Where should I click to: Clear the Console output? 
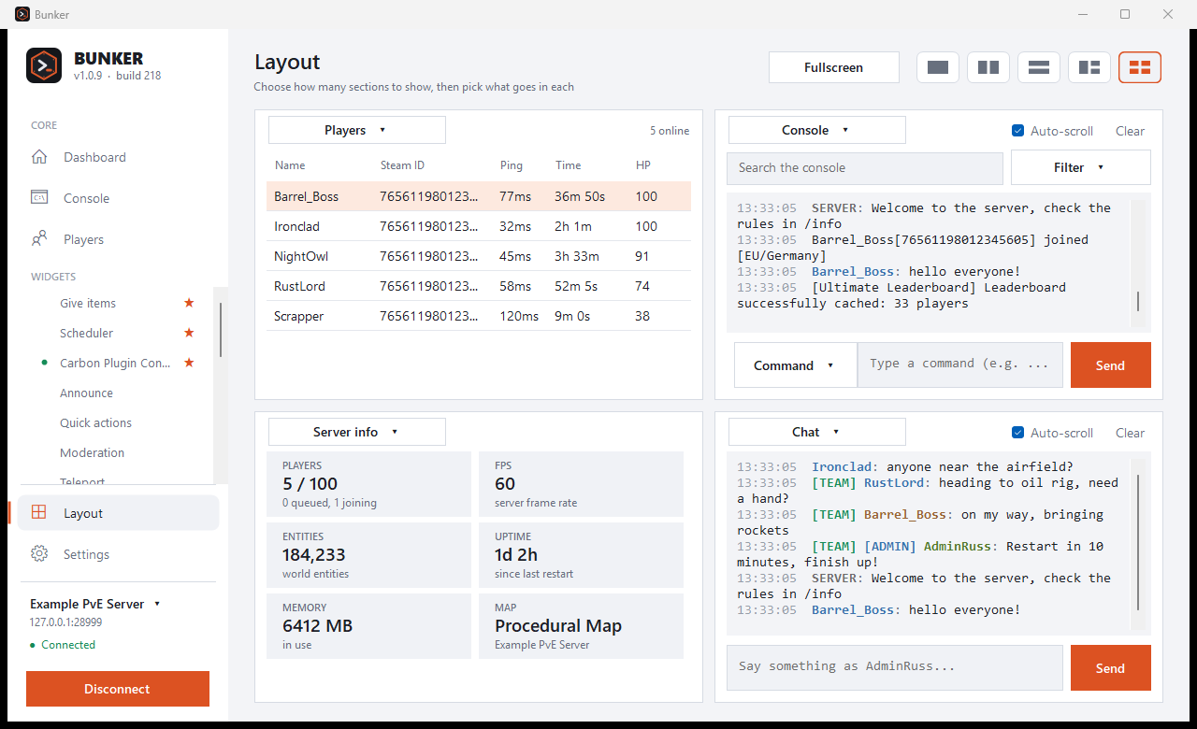coord(1130,131)
